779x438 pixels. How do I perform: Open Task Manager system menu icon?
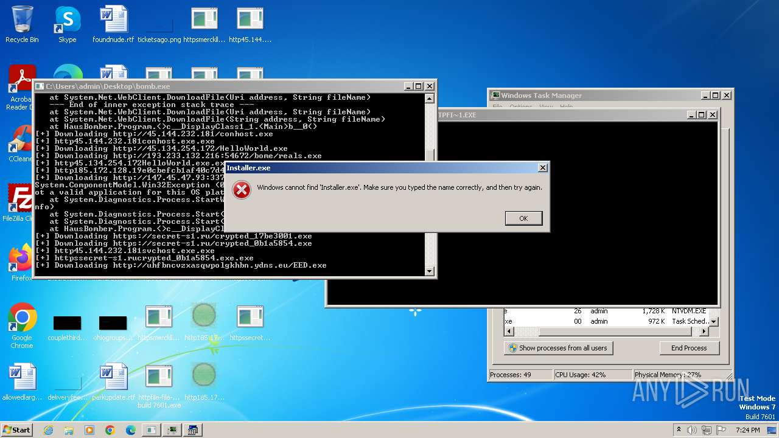click(x=495, y=96)
